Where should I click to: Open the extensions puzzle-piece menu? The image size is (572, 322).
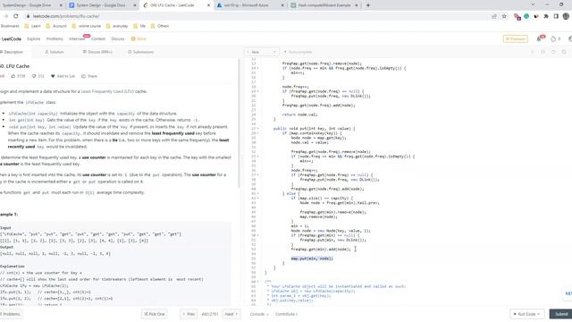click(x=546, y=16)
